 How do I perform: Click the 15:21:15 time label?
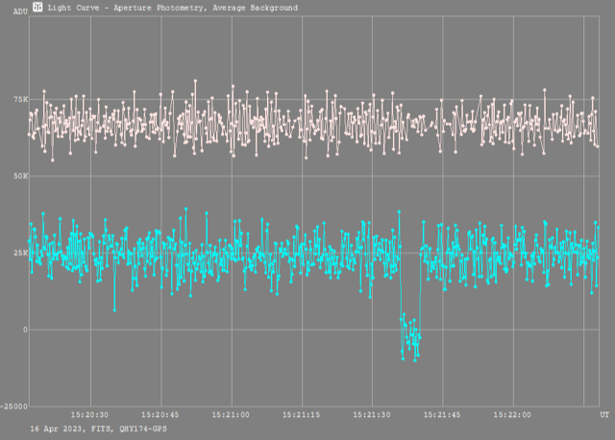point(301,415)
